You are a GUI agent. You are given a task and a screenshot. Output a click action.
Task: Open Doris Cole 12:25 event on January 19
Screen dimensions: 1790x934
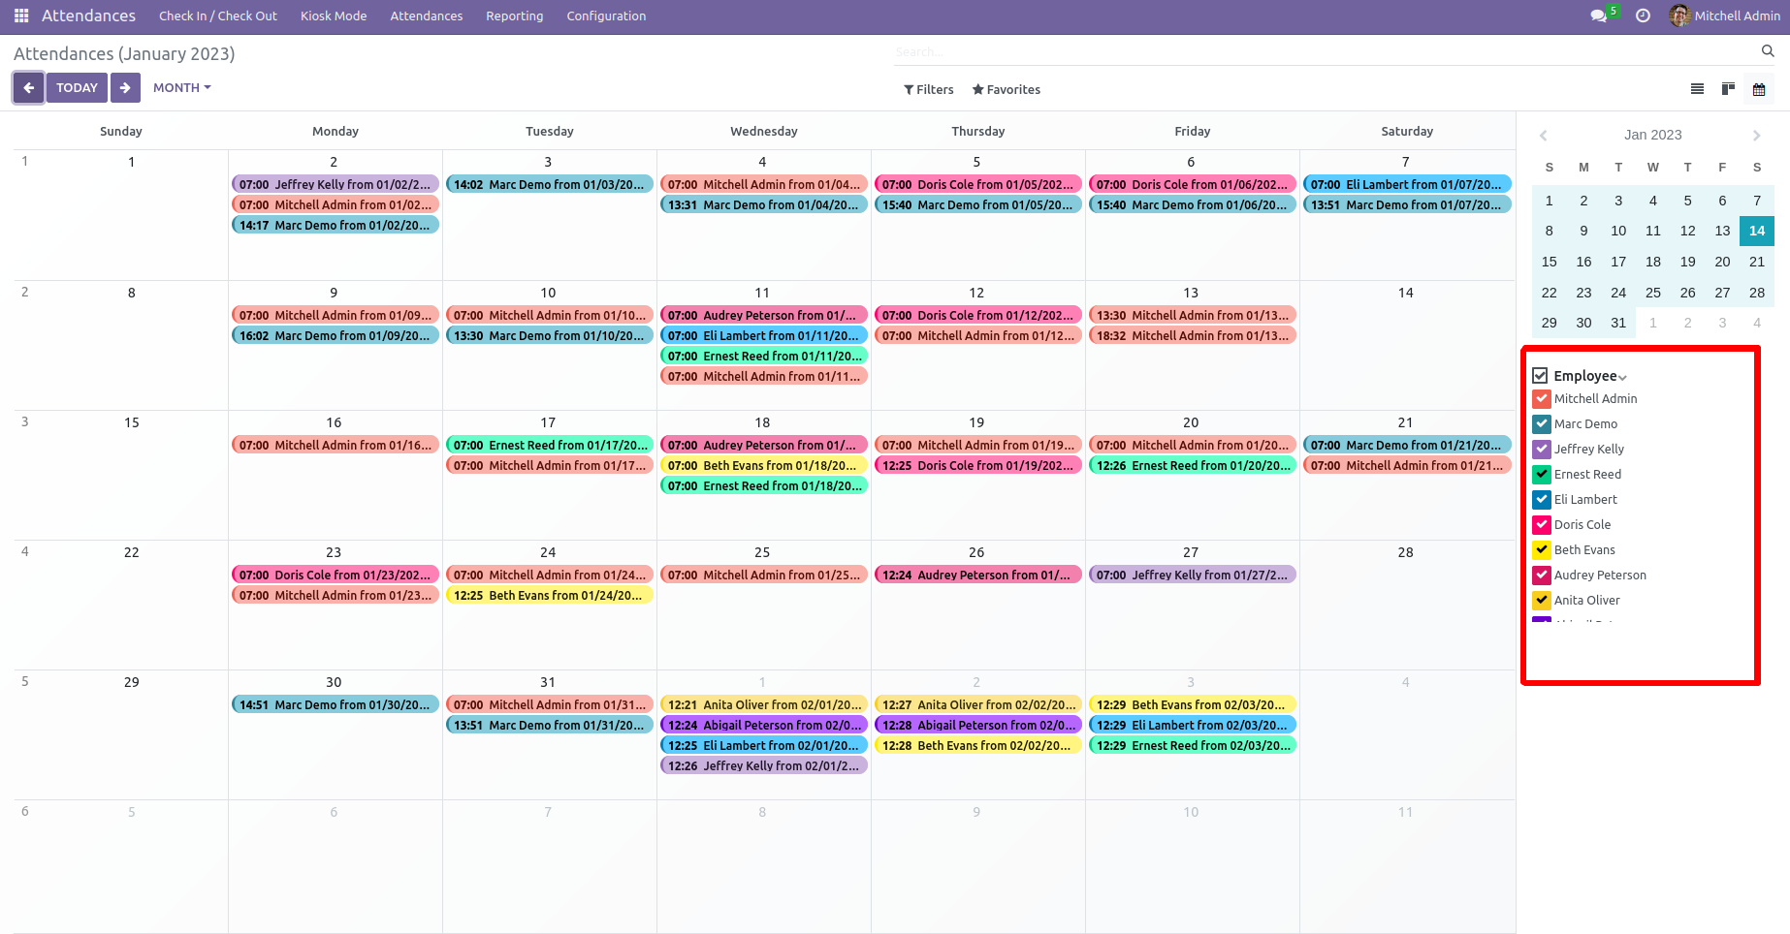click(978, 465)
